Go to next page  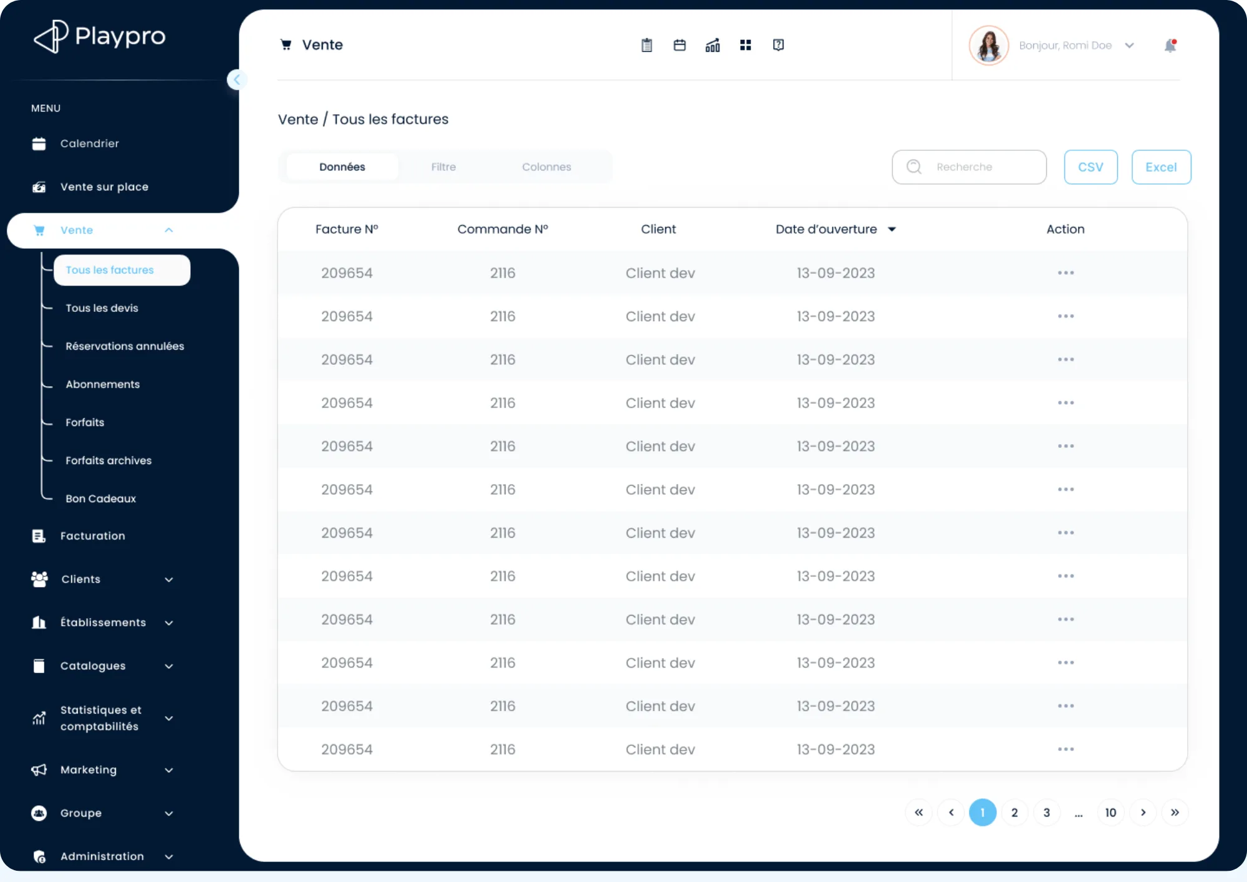pyautogui.click(x=1143, y=813)
